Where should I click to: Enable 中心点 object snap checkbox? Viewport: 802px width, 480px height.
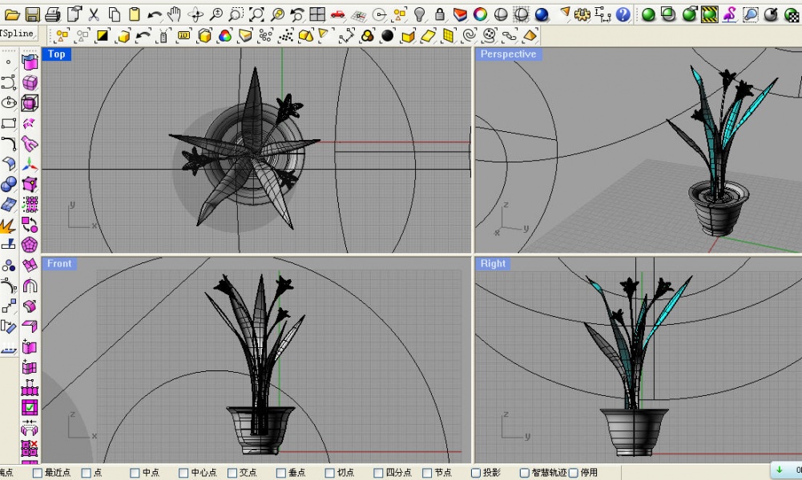[x=183, y=473]
